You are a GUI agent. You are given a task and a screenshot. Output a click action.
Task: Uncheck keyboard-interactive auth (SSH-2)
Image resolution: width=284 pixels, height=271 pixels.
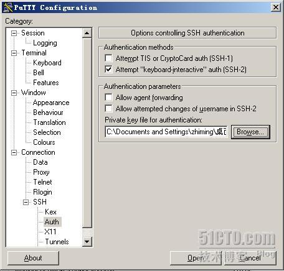(108, 69)
